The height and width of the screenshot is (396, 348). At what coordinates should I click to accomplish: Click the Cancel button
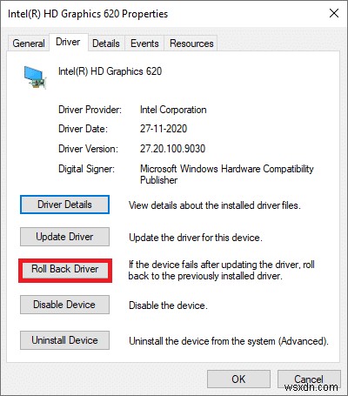click(309, 379)
